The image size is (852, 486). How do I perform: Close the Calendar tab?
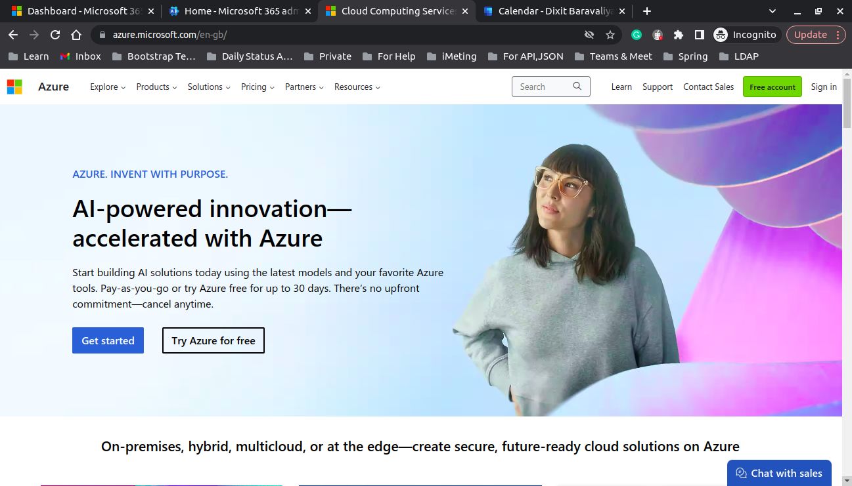622,11
